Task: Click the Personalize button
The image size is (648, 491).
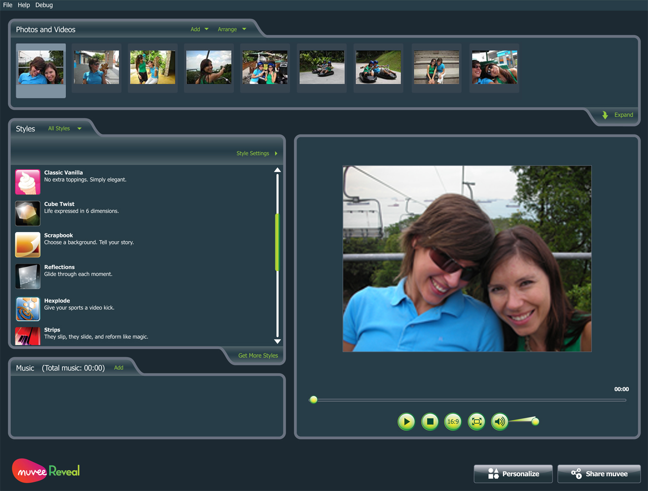Action: [513, 474]
